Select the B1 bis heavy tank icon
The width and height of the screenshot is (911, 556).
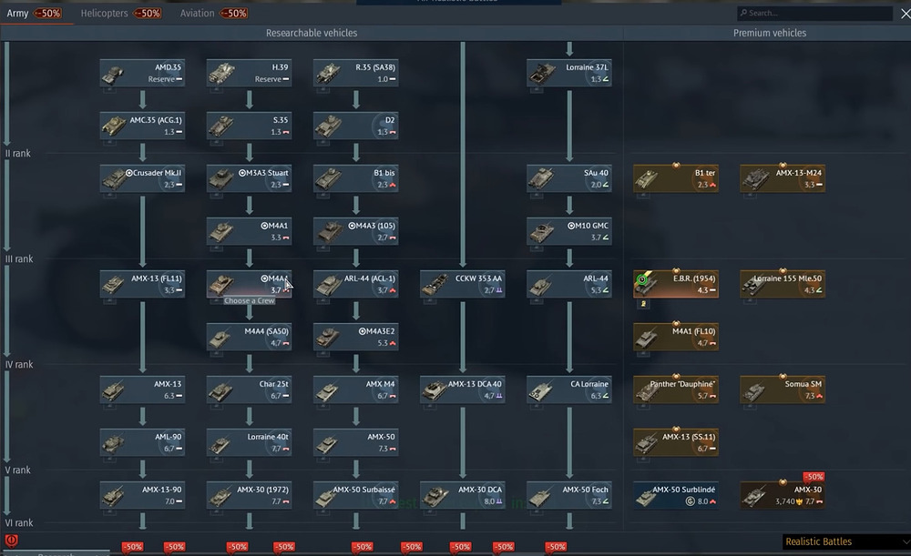point(328,178)
